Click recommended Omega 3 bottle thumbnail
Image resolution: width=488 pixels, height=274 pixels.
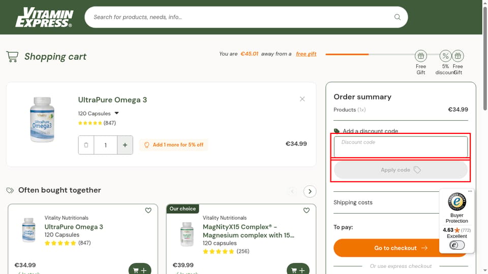[28, 230]
